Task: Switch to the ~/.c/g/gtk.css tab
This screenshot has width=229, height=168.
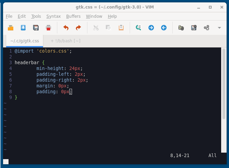Action: pyautogui.click(x=25, y=41)
